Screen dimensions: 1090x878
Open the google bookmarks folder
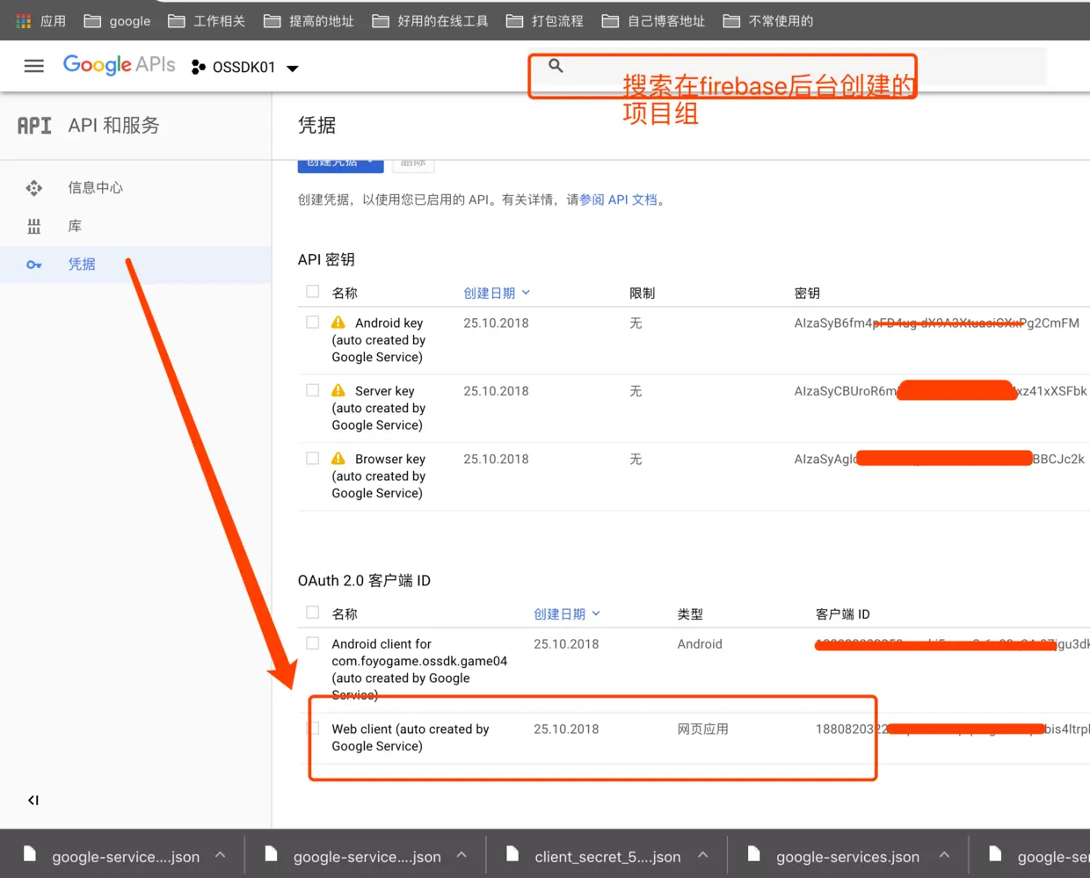tap(117, 20)
